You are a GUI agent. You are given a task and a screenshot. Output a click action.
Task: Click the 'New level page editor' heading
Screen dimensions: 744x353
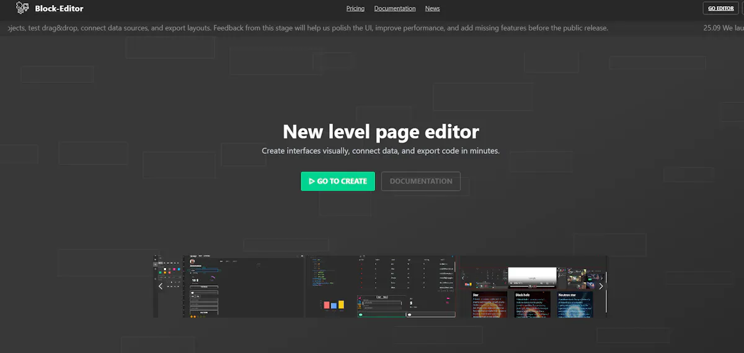pyautogui.click(x=381, y=132)
